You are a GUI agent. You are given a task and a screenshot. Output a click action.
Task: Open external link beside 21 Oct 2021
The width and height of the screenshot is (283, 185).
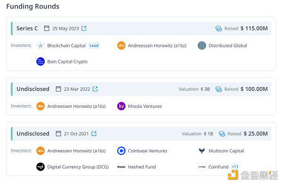[94, 133]
